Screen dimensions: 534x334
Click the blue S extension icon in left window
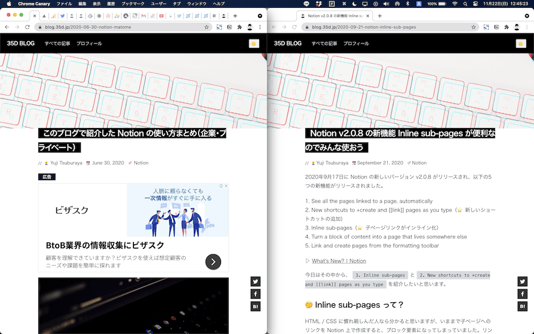[x=219, y=27]
